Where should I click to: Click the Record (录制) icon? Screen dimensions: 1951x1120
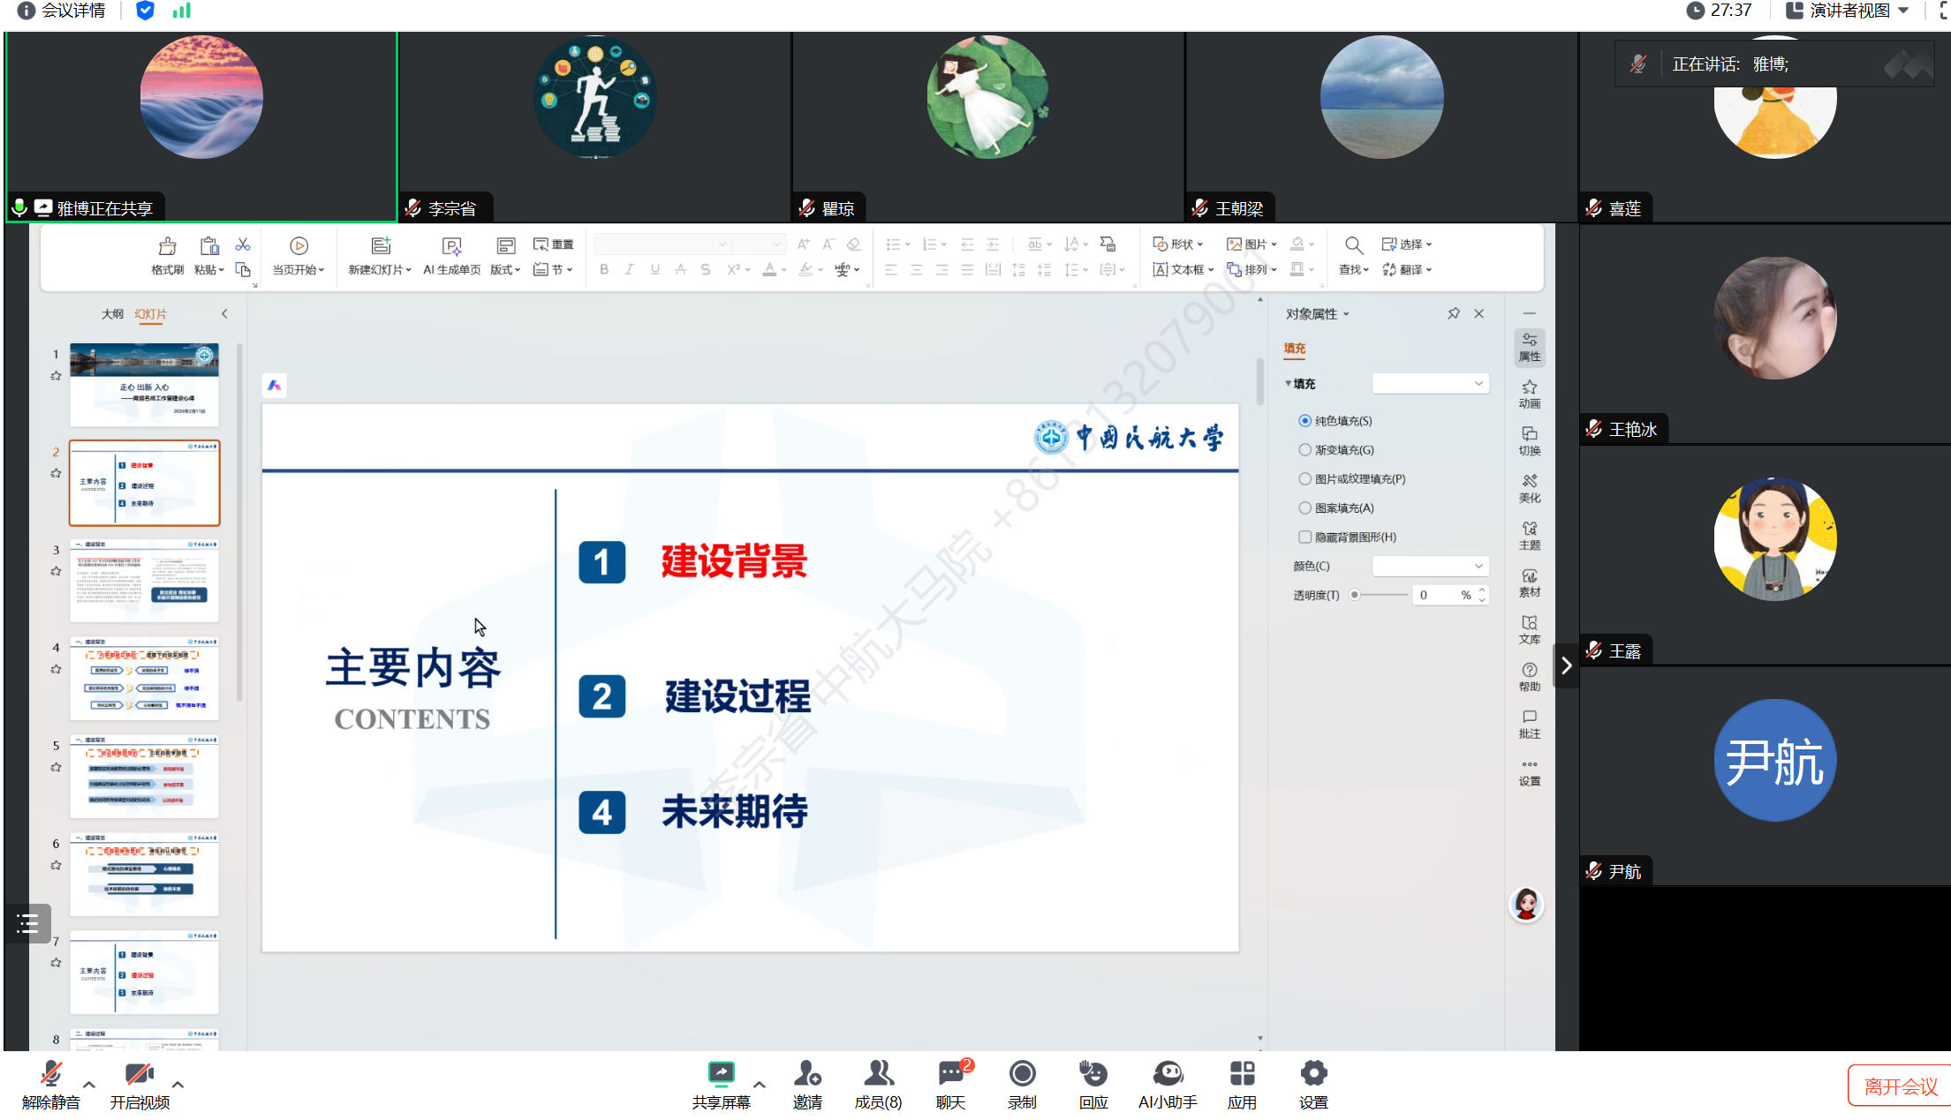[1022, 1074]
